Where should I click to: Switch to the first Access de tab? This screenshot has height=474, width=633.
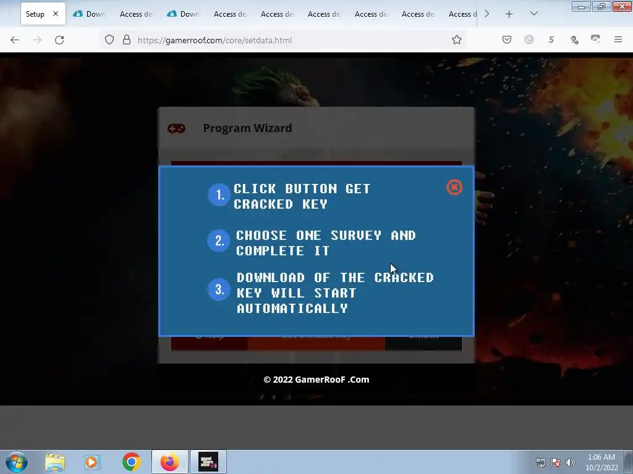137,14
